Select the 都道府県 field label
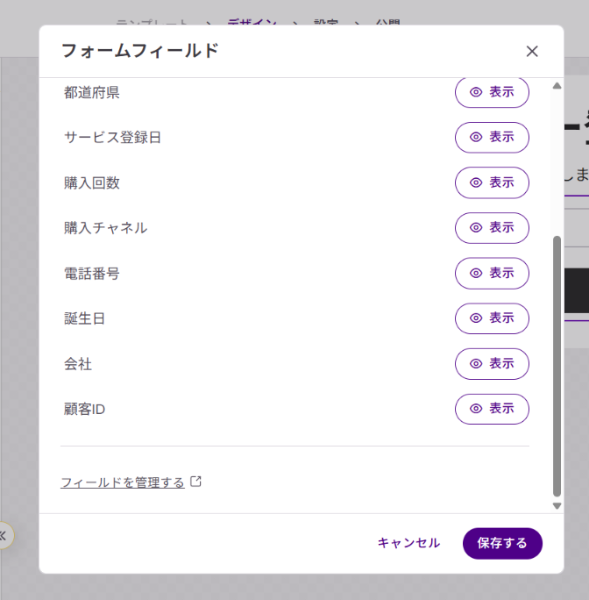589x600 pixels. [92, 93]
